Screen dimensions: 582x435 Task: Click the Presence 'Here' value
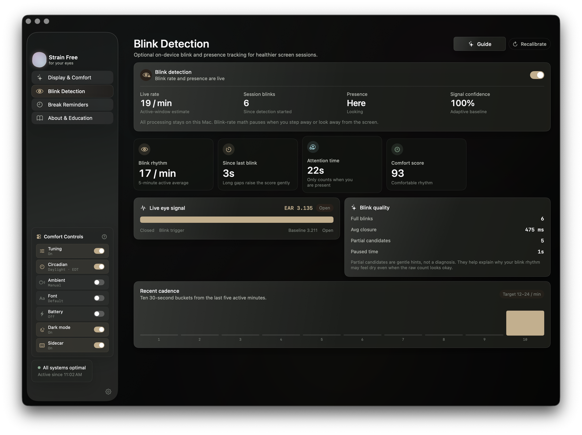(356, 103)
